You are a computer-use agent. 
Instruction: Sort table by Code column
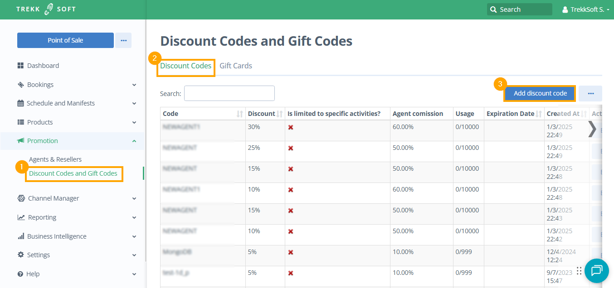click(x=239, y=114)
